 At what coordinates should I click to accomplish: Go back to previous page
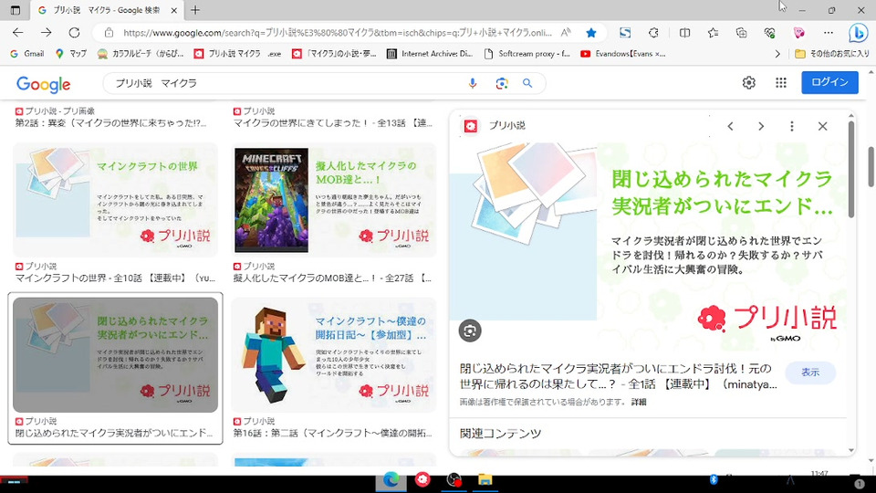click(18, 33)
